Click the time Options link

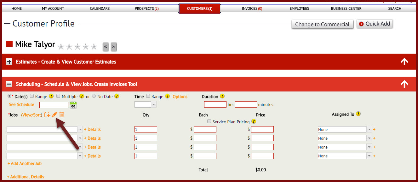(180, 97)
